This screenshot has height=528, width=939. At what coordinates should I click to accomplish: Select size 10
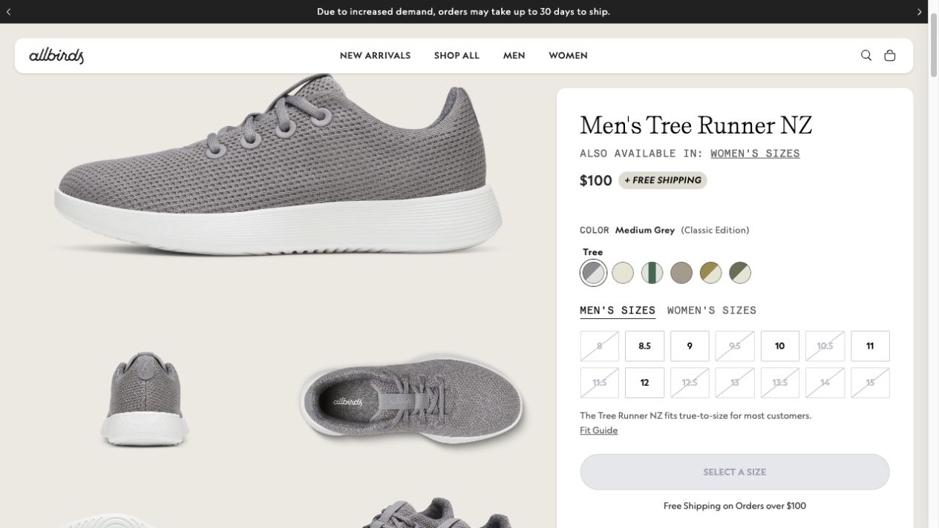(x=779, y=346)
